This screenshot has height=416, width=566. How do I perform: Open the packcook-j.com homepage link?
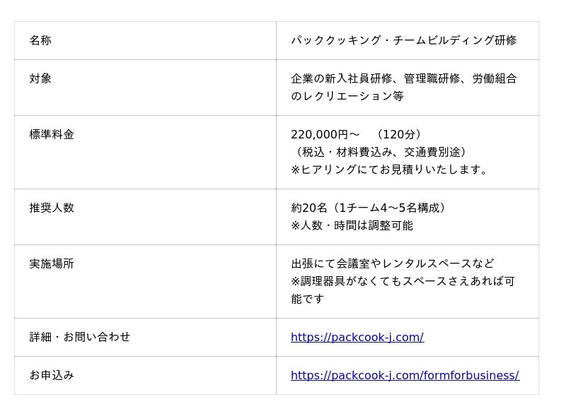(x=357, y=338)
